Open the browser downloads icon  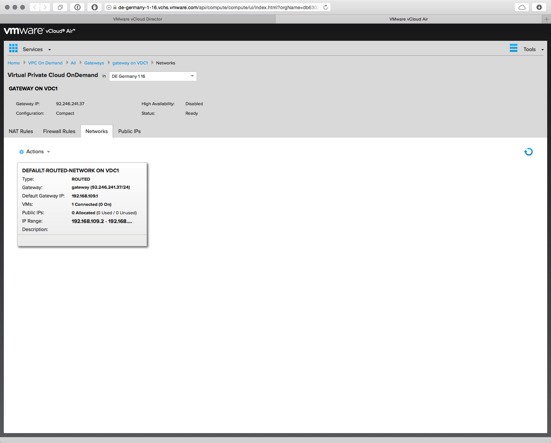point(539,7)
